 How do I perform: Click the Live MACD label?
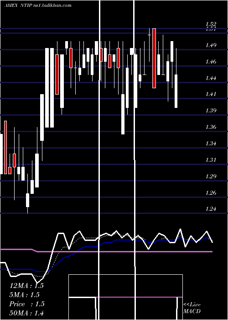coord(192,308)
